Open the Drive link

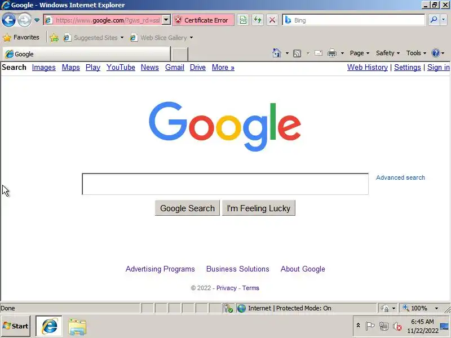pyautogui.click(x=198, y=67)
